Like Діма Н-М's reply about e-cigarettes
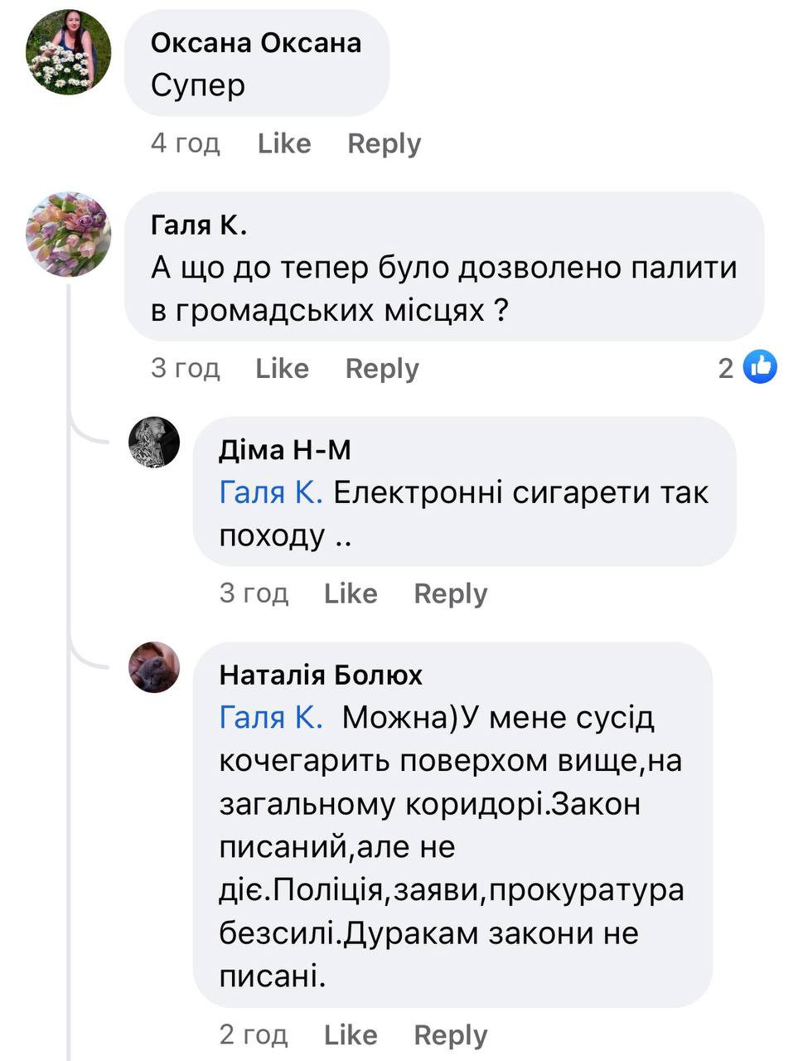This screenshot has height=1061, width=803. tap(351, 593)
